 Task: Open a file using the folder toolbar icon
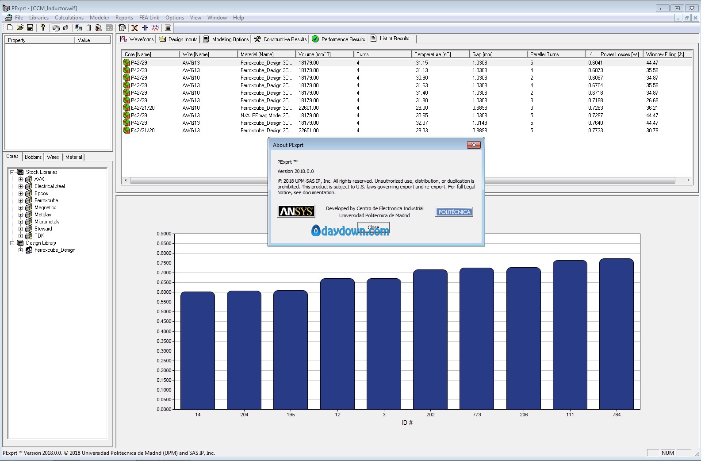tap(20, 27)
